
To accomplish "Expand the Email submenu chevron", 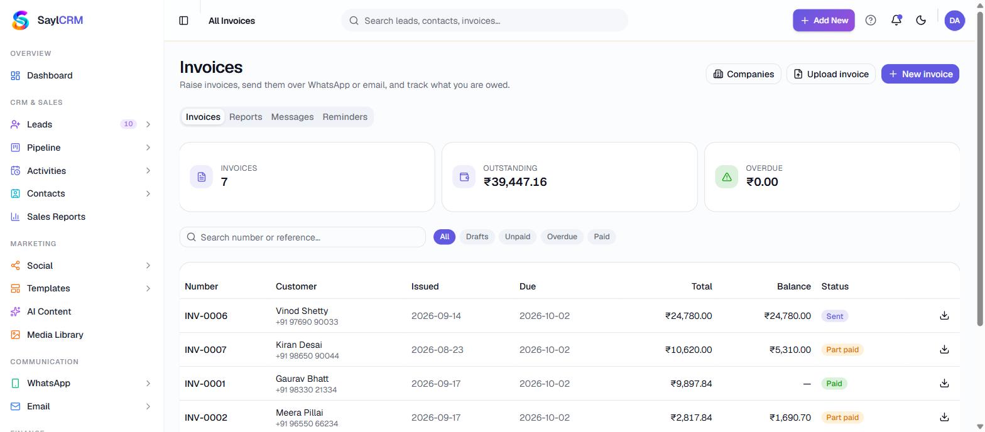I will pyautogui.click(x=148, y=406).
